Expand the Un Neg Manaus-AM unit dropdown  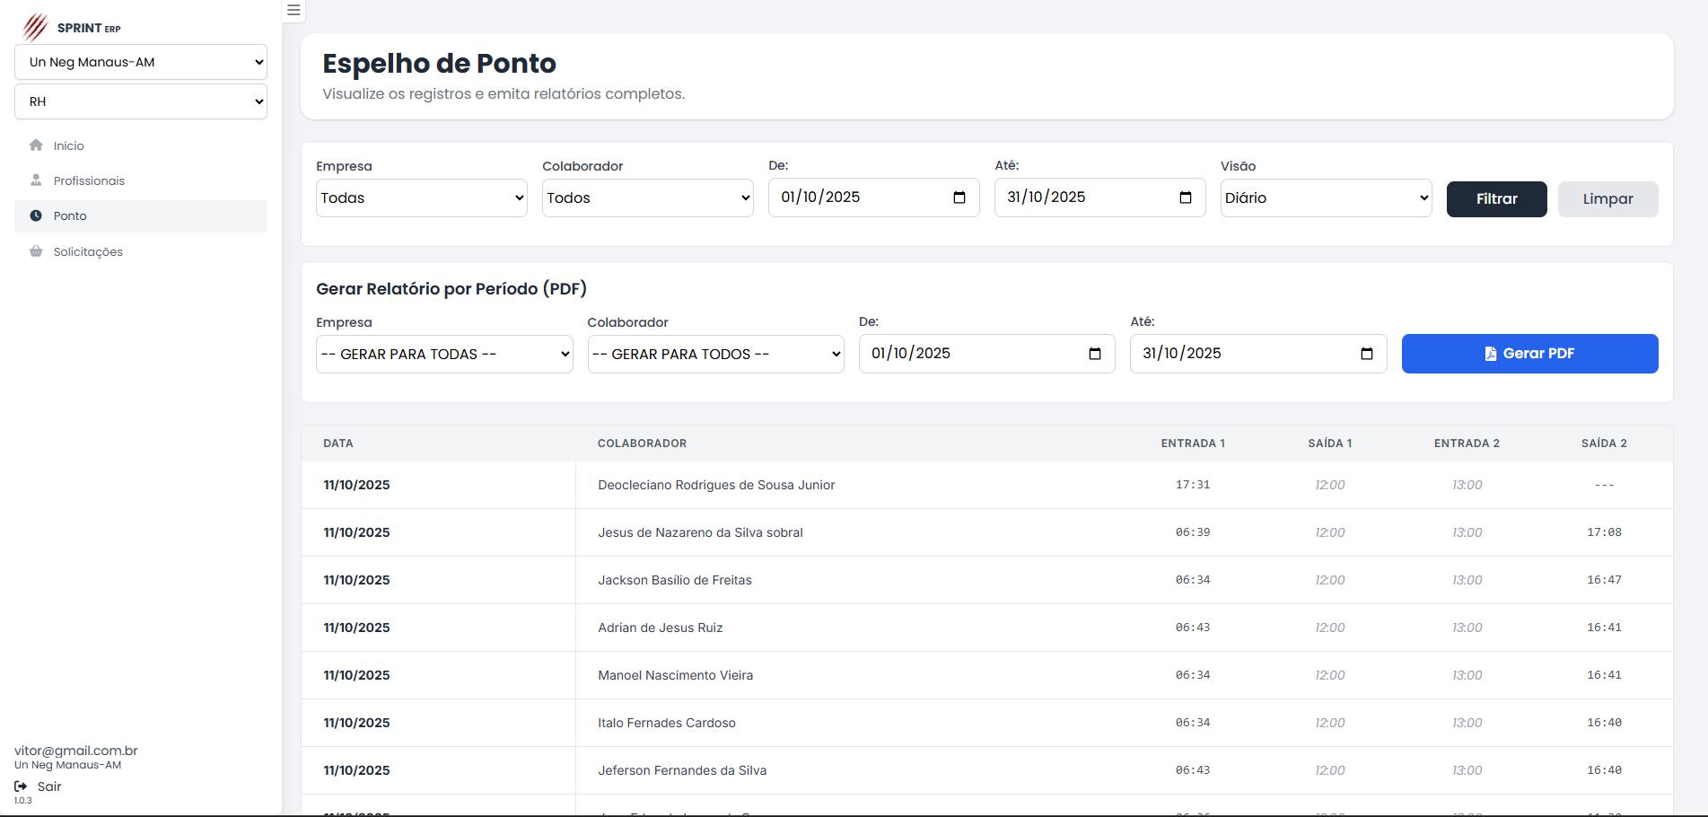pyautogui.click(x=141, y=62)
